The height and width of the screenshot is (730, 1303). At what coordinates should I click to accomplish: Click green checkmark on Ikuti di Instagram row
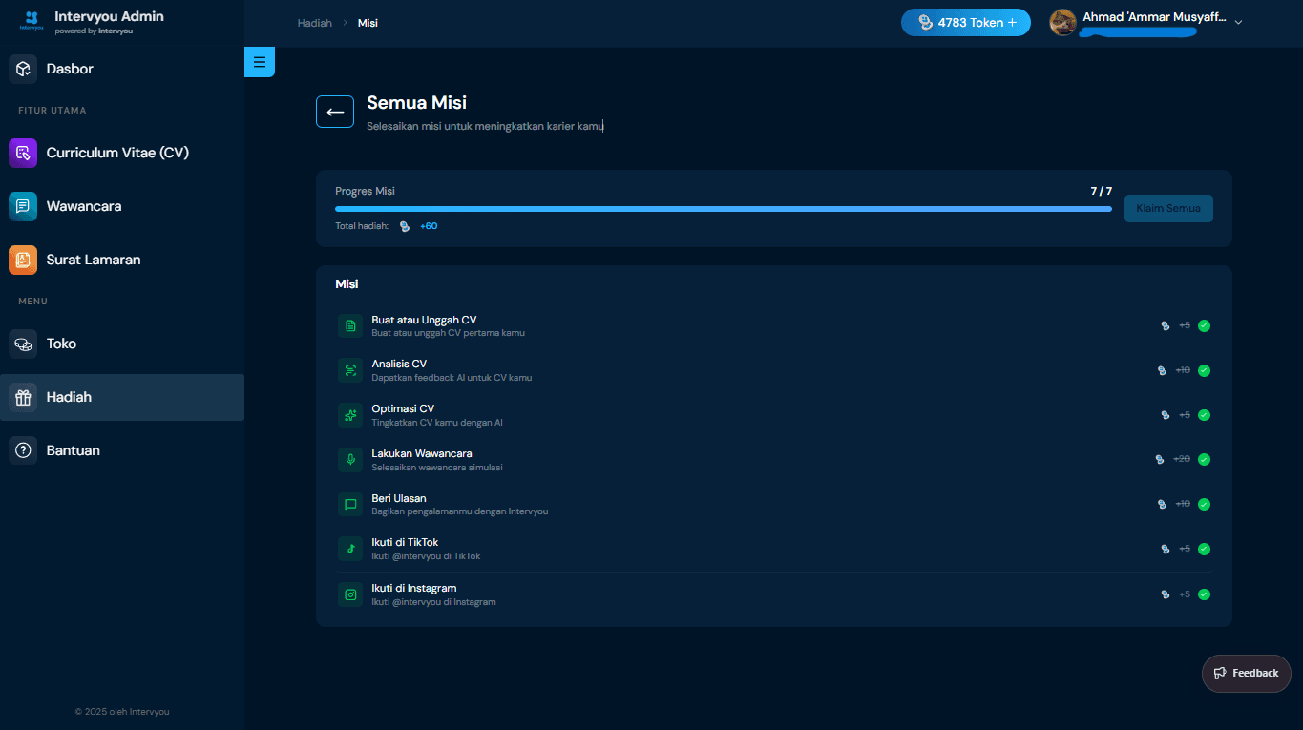[1204, 594]
